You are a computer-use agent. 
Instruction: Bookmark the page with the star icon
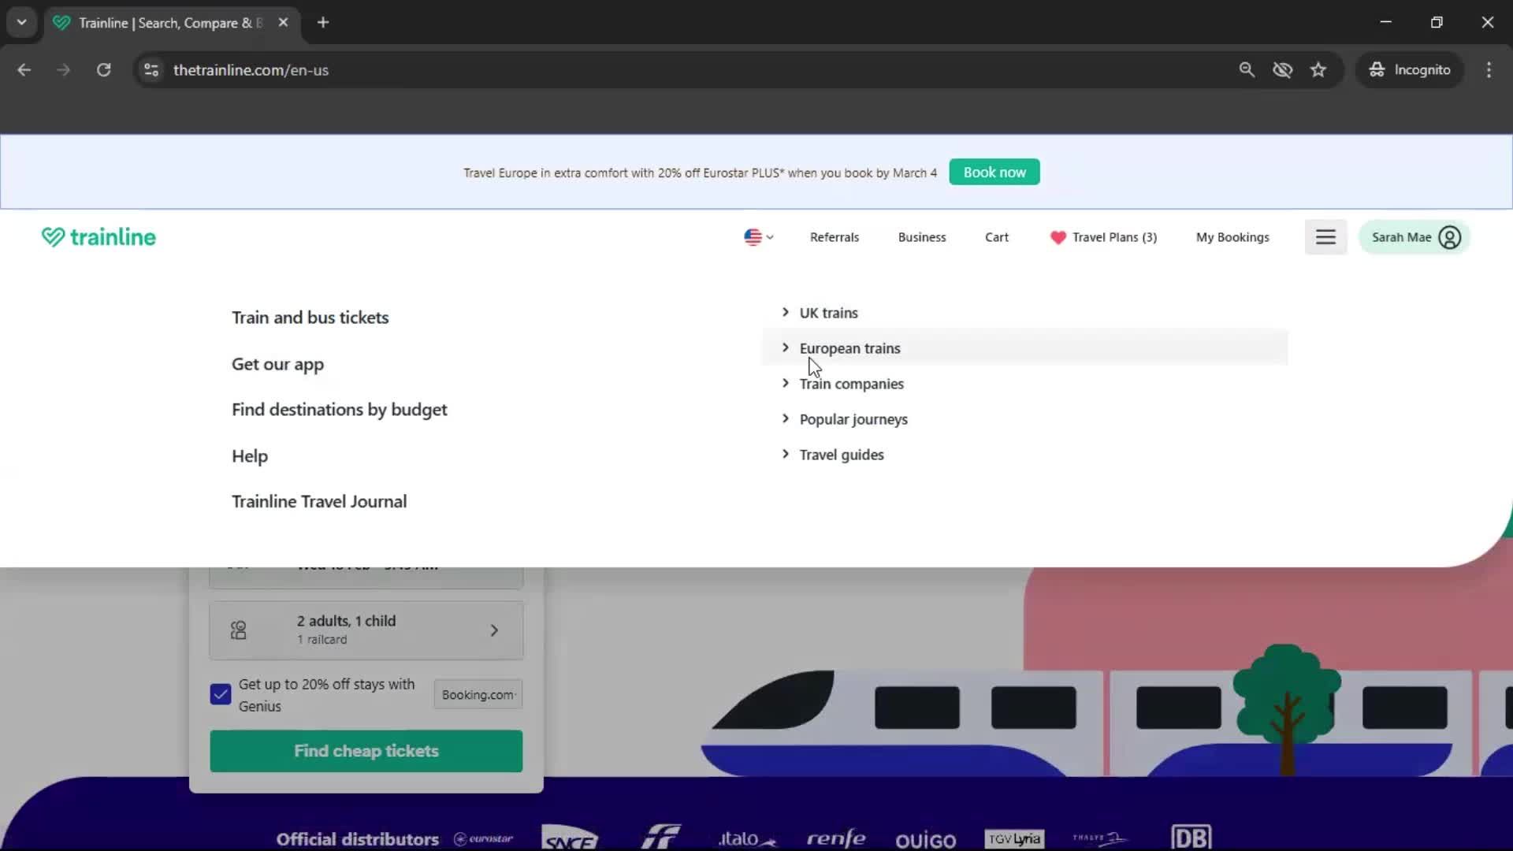[x=1318, y=69]
